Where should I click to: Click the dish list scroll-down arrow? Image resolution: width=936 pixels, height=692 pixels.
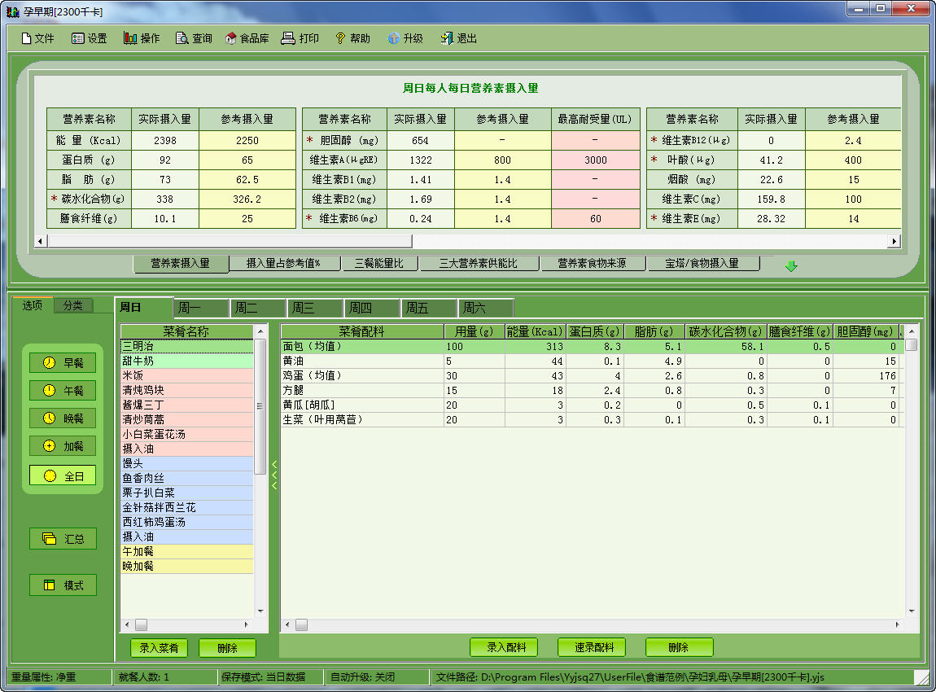(260, 611)
